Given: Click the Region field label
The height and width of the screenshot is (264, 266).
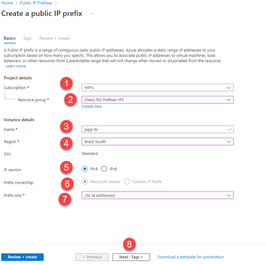Looking at the screenshot, I should point(10,142).
